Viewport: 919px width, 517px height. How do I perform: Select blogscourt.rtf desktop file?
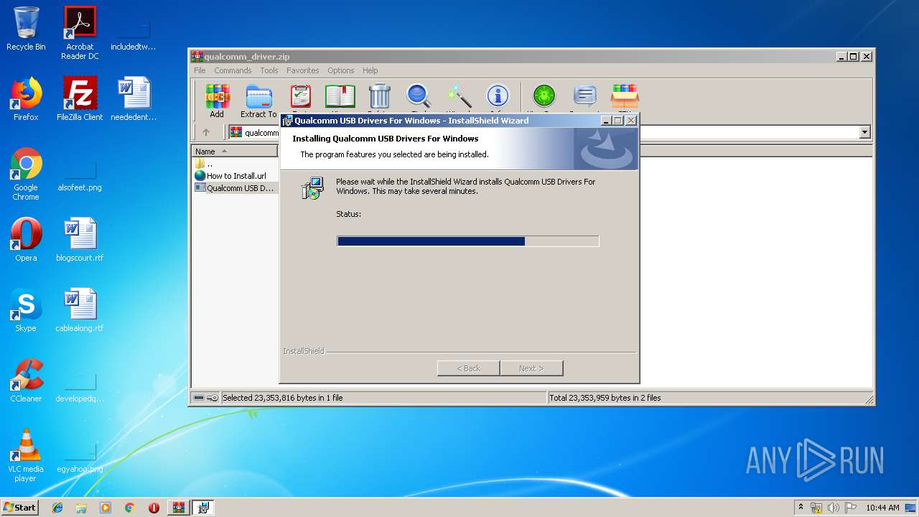coord(80,240)
